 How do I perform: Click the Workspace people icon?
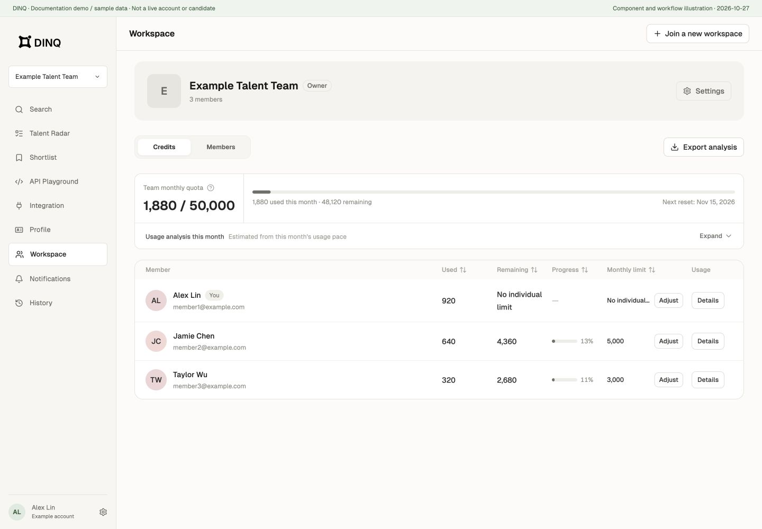tap(20, 254)
